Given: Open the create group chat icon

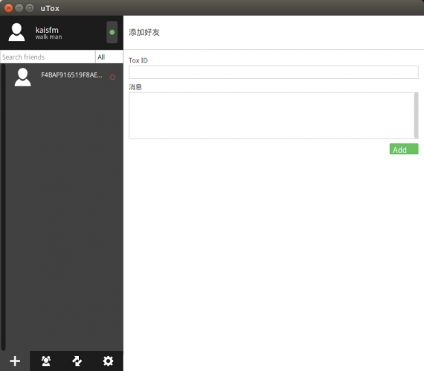Looking at the screenshot, I should (x=46, y=361).
